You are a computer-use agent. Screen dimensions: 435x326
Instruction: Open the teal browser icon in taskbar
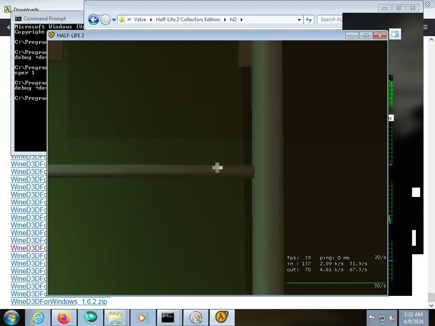(90, 318)
